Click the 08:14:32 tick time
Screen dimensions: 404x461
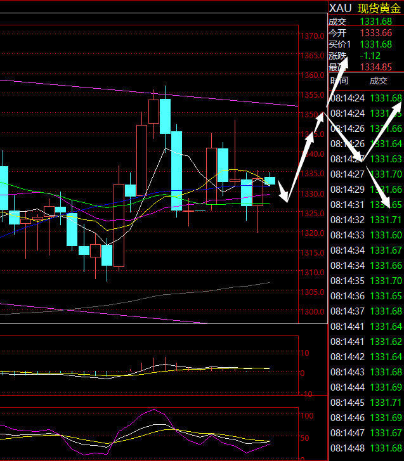tap(348, 220)
